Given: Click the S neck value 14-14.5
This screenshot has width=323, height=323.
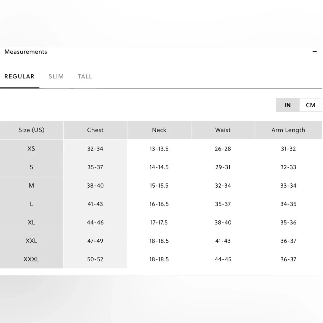Looking at the screenshot, I should point(159,167).
